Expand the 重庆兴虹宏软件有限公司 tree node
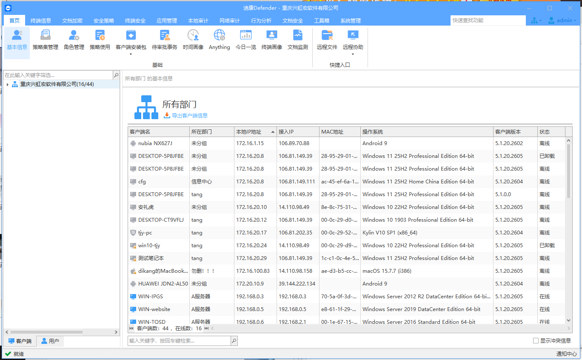The image size is (582, 360). [x=8, y=84]
